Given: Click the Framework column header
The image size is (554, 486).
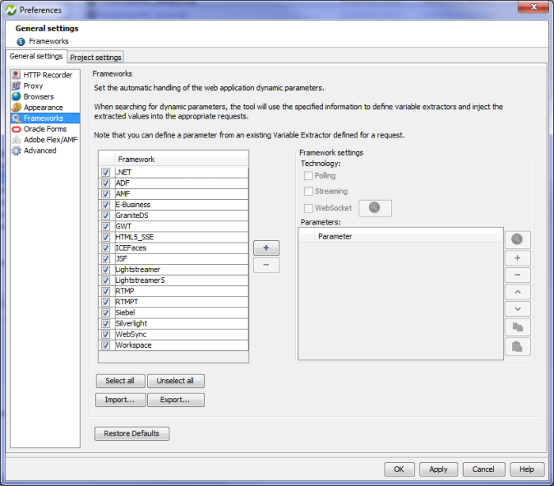Looking at the screenshot, I should (x=181, y=159).
